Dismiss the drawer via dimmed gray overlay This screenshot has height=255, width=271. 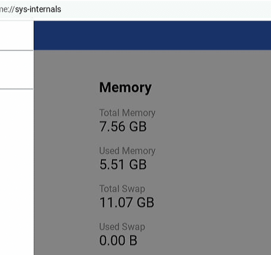[x=213, y=152]
